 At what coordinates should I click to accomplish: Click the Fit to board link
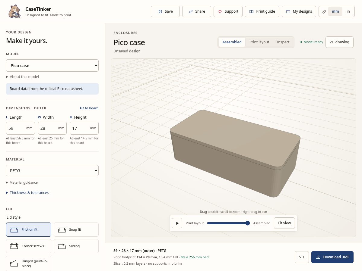(x=89, y=108)
